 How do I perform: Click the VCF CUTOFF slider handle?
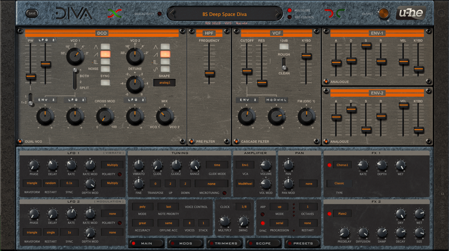(x=247, y=71)
